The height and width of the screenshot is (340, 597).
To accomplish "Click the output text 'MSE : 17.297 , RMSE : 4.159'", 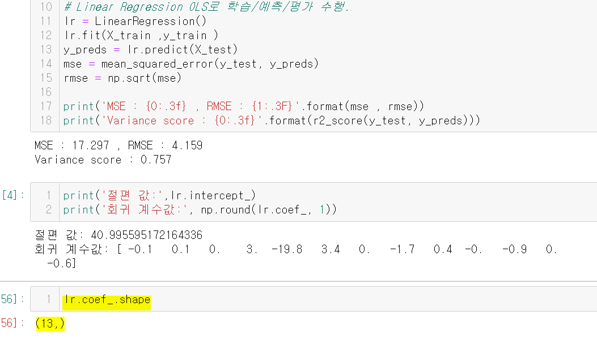I will point(118,145).
